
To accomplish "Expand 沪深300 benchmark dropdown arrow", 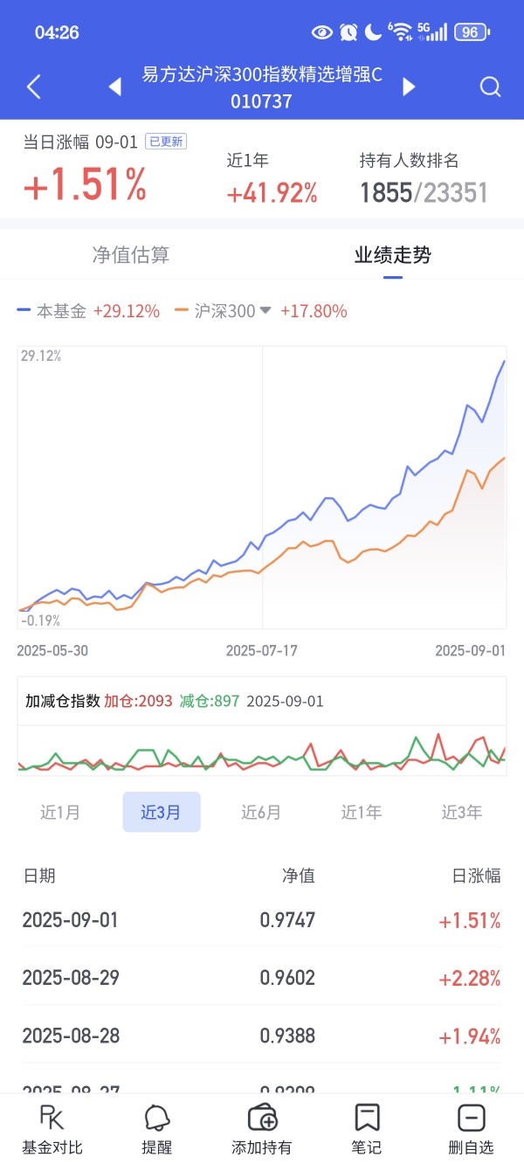I will (265, 311).
